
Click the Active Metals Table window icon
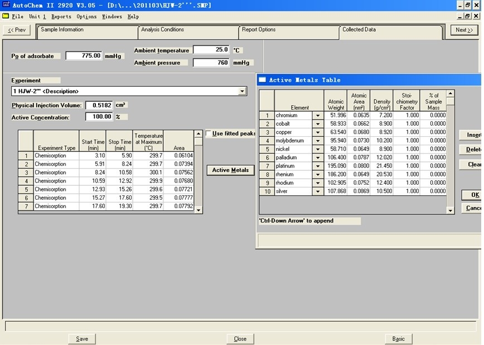(262, 80)
